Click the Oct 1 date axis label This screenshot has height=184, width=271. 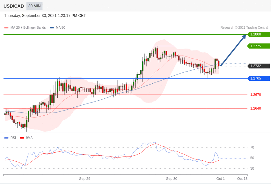tap(221, 179)
